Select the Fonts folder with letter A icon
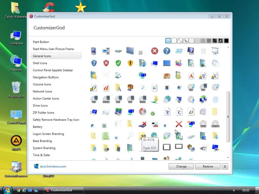This screenshot has height=194, width=259. (118, 88)
